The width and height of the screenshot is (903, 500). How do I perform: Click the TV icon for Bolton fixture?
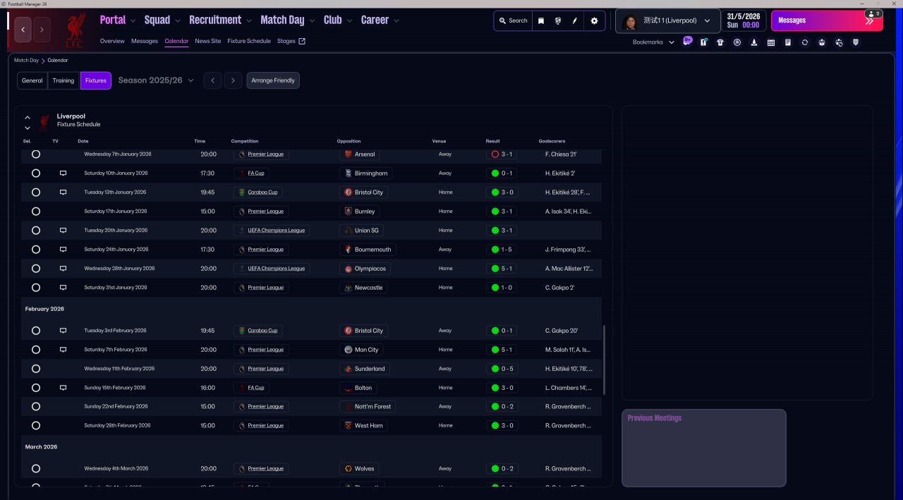(63, 388)
